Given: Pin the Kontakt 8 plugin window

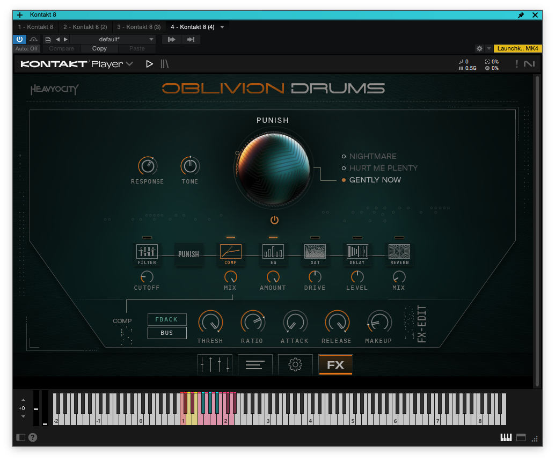Looking at the screenshot, I should point(521,15).
